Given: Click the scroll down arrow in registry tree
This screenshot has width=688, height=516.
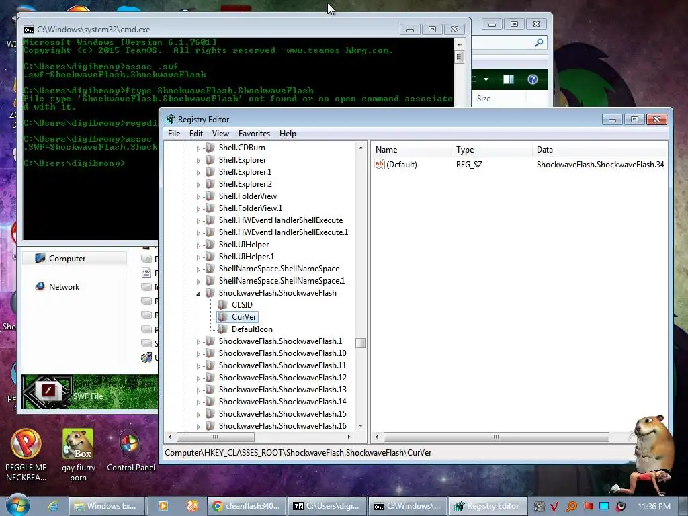Looking at the screenshot, I should point(361,425).
